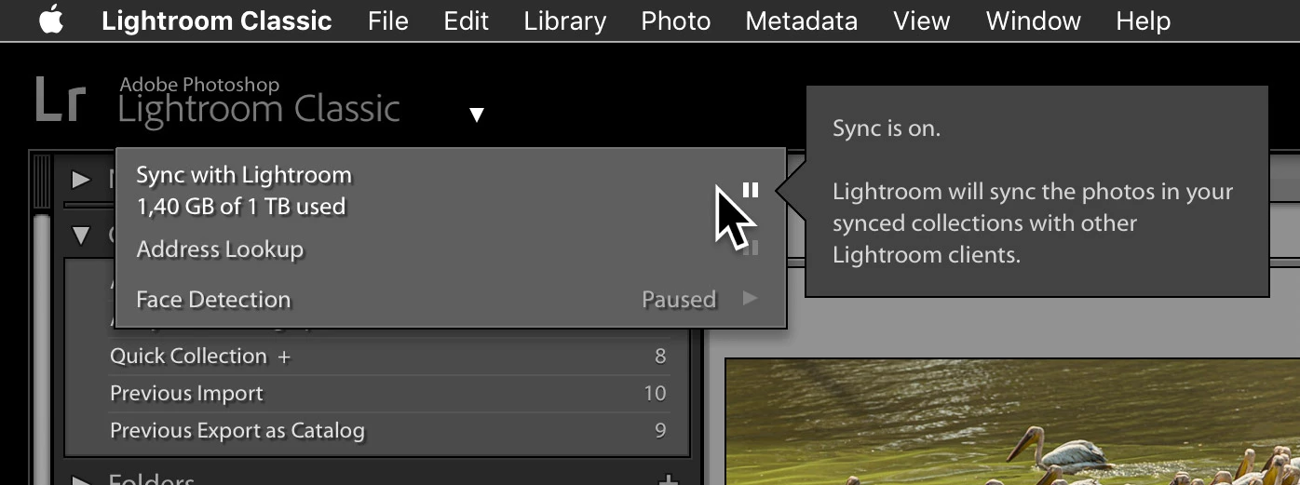
Task: Open the activity center dropdown triangle
Action: coord(477,115)
